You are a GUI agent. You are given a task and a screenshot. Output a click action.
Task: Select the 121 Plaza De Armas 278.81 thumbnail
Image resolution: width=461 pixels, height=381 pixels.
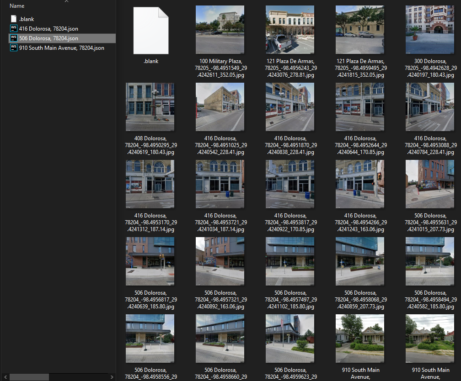[x=290, y=30]
